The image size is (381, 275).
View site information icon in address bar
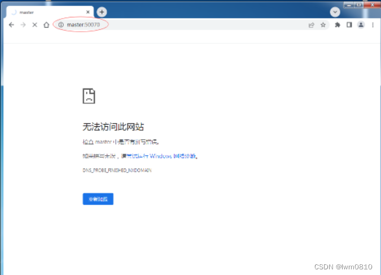[61, 25]
